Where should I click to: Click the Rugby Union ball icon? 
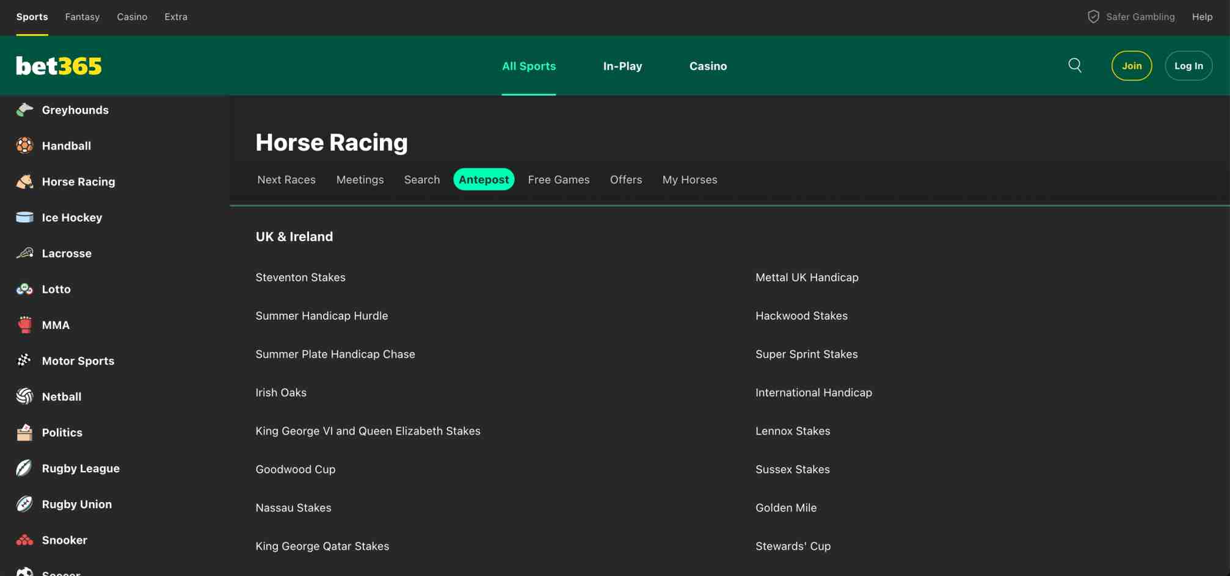pos(24,504)
